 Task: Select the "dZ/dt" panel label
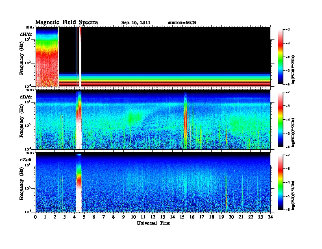26,159
